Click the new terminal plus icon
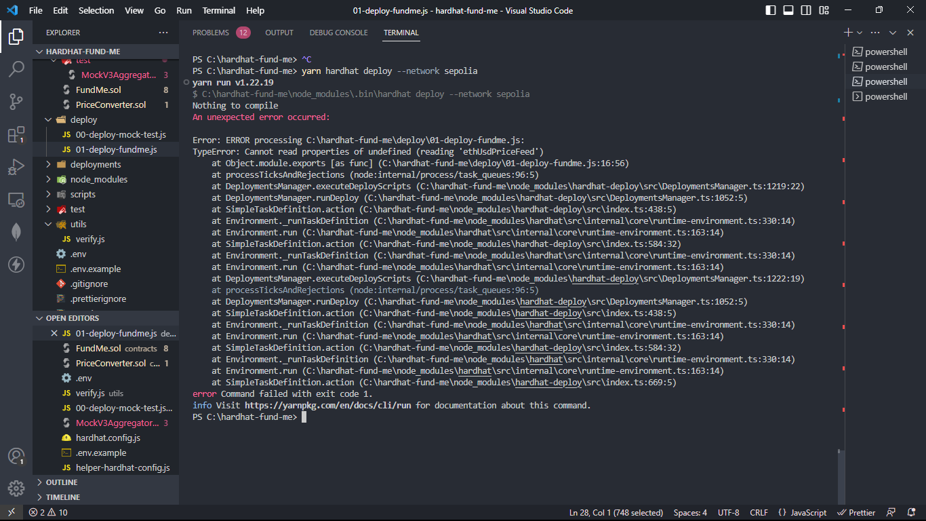Viewport: 926px width, 521px height. pos(848,33)
